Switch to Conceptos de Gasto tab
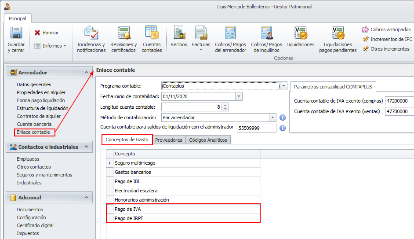The width and height of the screenshot is (414, 239). 127,140
